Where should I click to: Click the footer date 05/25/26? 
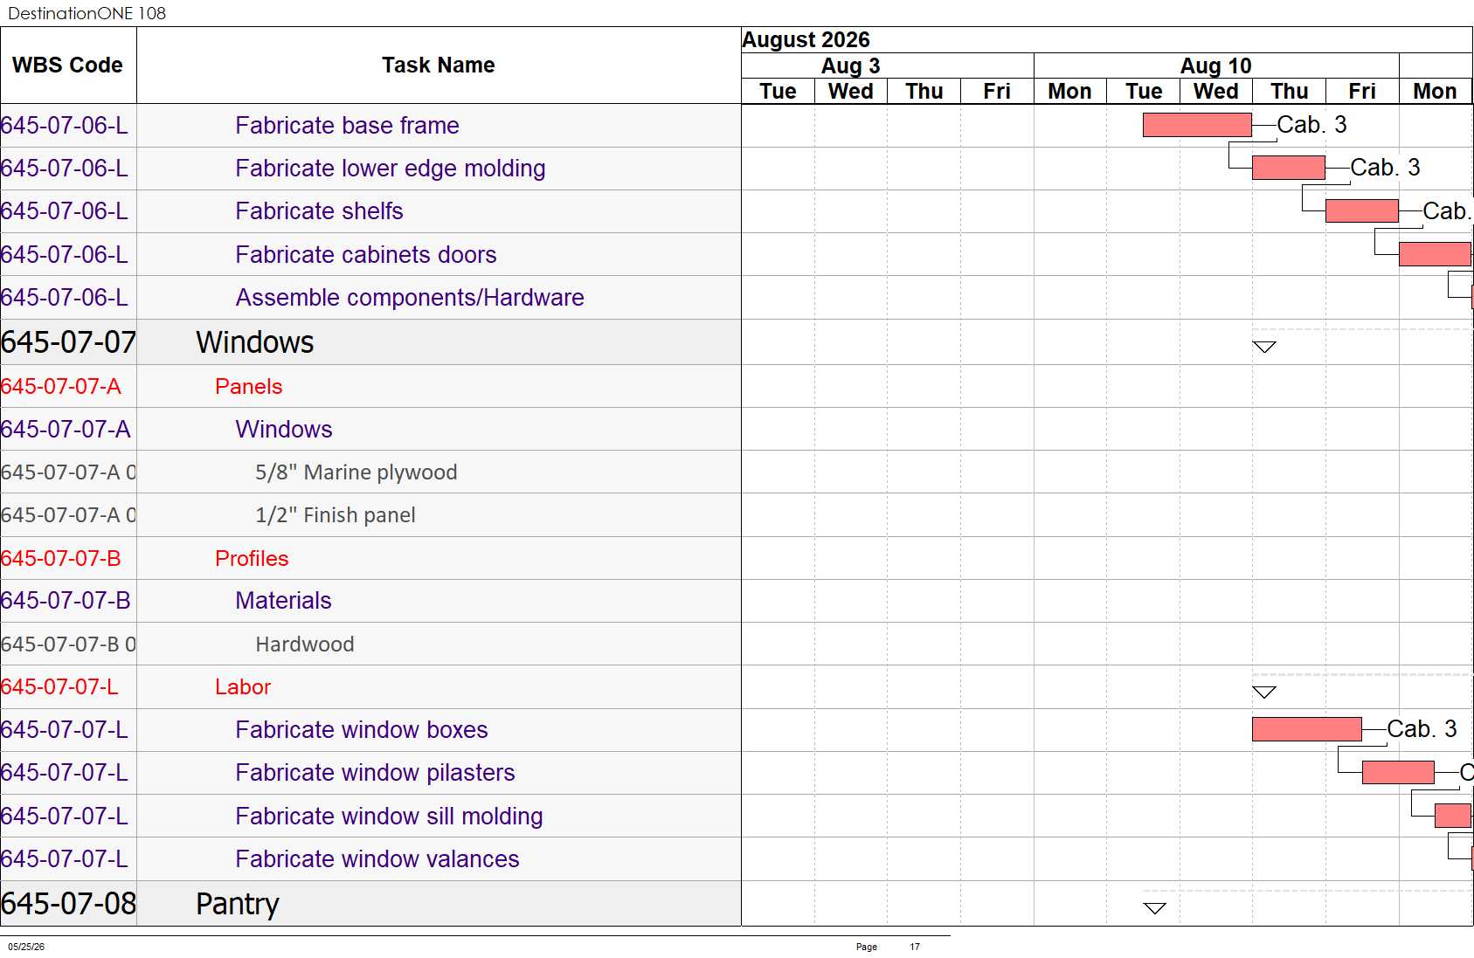[26, 947]
